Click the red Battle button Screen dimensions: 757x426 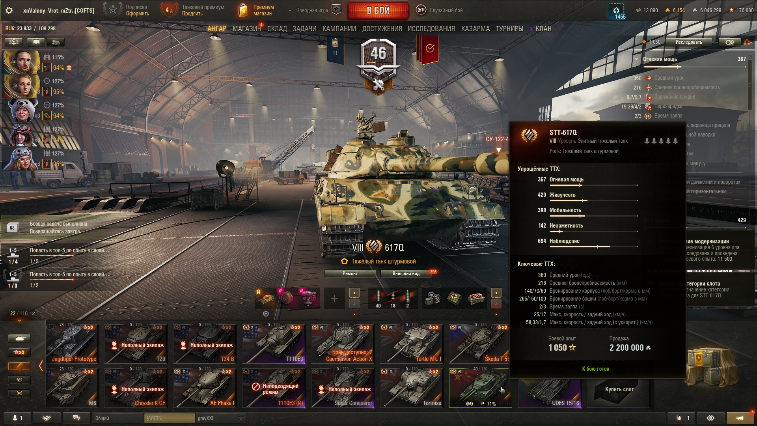(378, 10)
